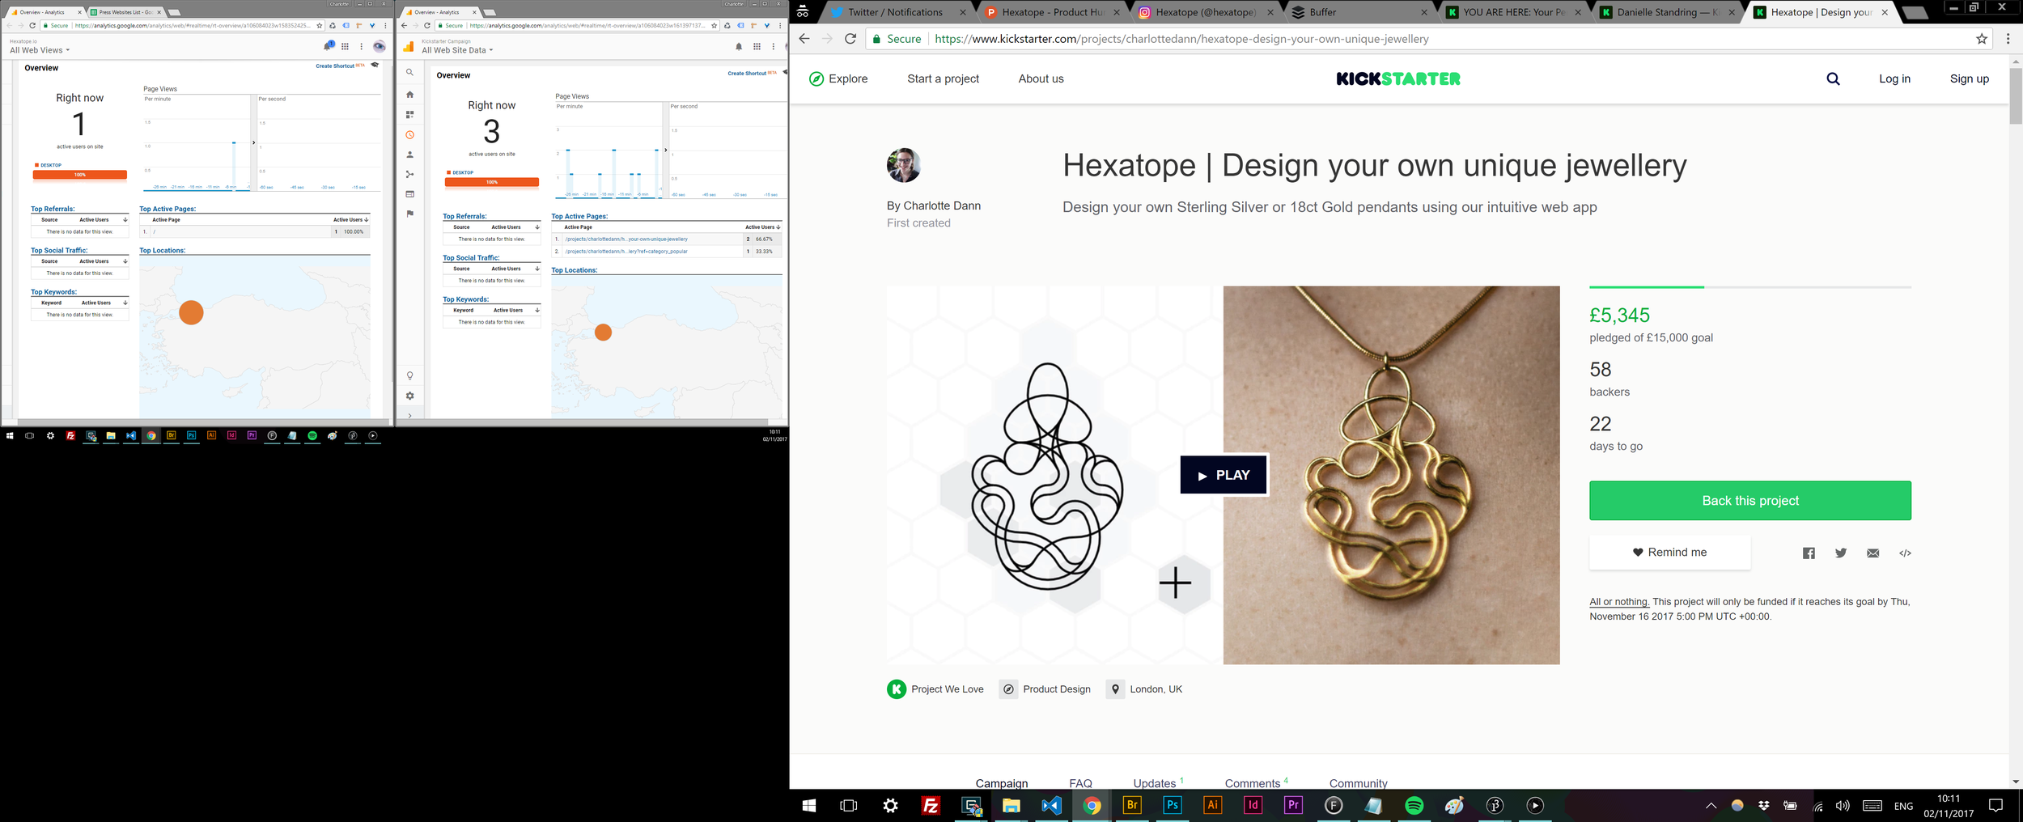This screenshot has width=2023, height=822.
Task: Switch to the Buffer browser tab
Action: (x=1359, y=12)
